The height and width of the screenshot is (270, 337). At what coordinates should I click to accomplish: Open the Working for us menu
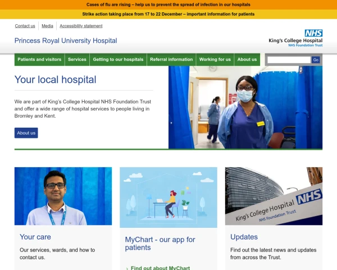(215, 60)
